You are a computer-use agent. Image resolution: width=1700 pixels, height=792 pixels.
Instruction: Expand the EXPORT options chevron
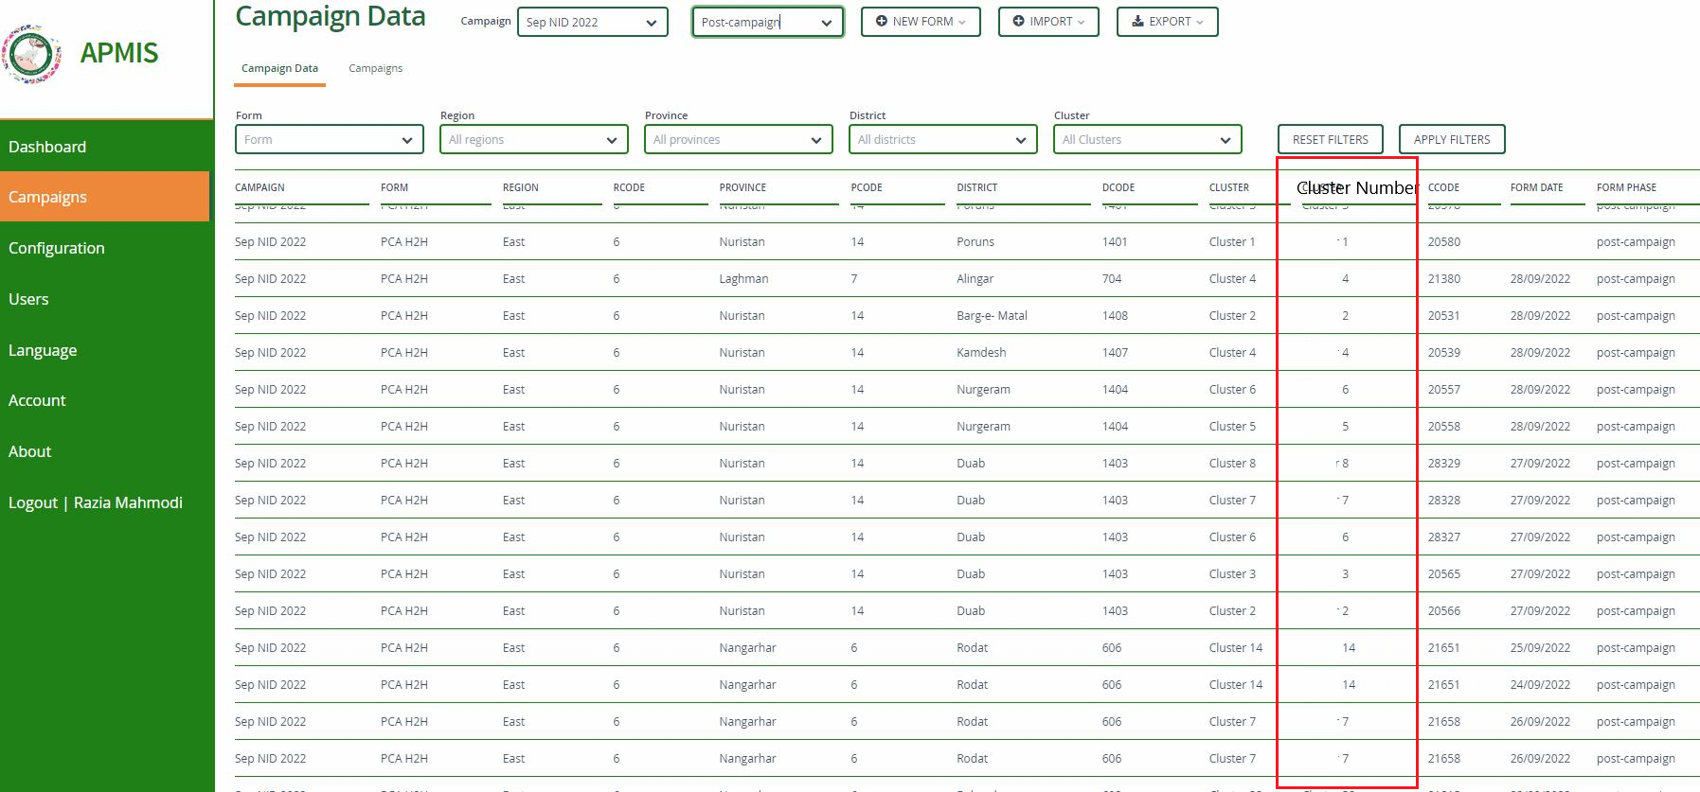[x=1200, y=22]
